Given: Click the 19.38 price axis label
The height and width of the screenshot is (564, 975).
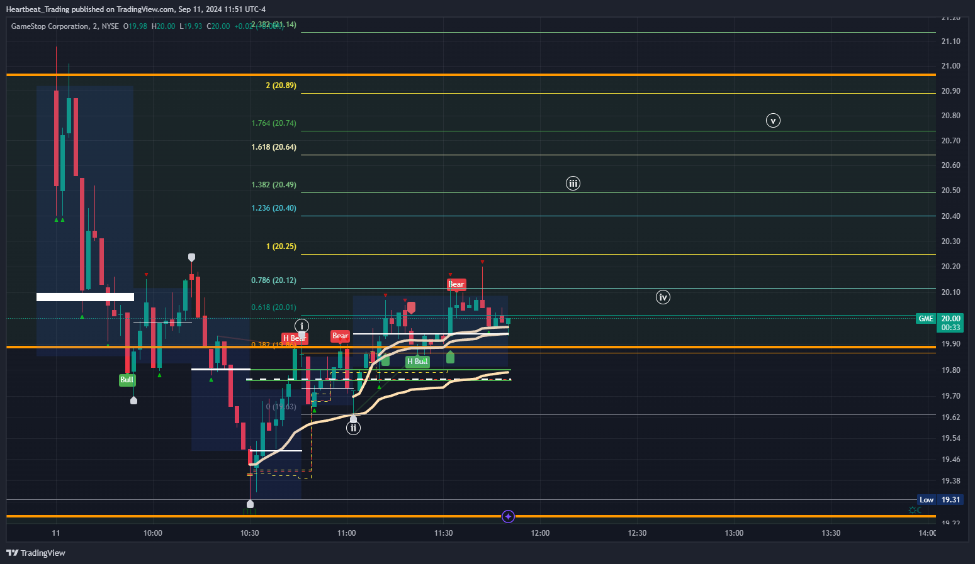Looking at the screenshot, I should click(950, 481).
